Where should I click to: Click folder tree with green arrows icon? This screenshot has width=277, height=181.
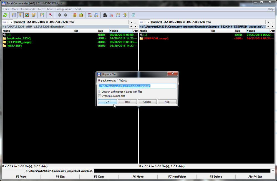(42, 15)
